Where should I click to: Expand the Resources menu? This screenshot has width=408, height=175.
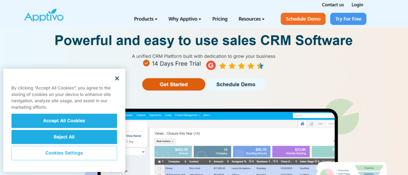[x=251, y=19]
